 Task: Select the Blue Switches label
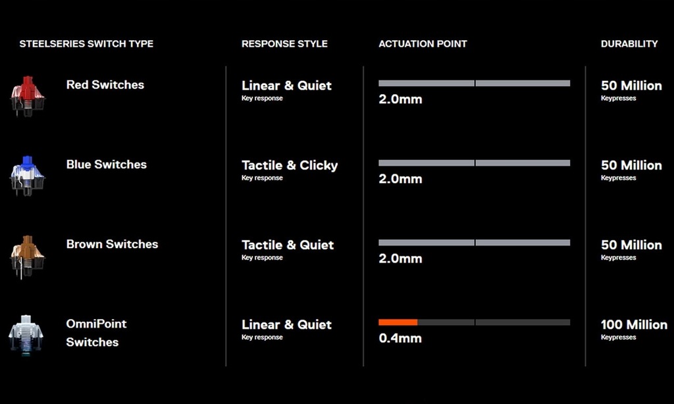point(107,164)
